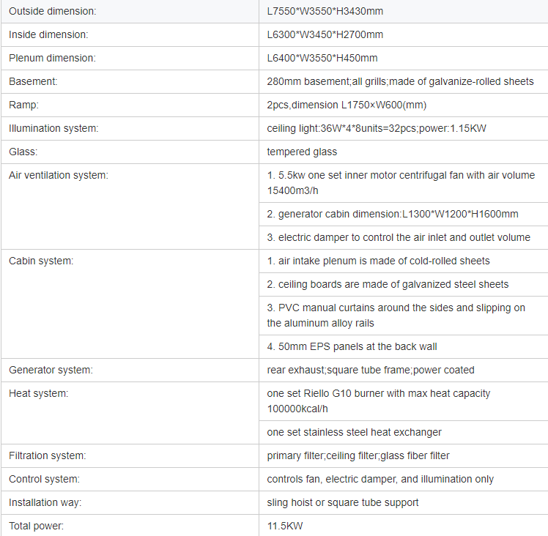Click the "Air ventilation system:" label

pyautogui.click(x=58, y=175)
